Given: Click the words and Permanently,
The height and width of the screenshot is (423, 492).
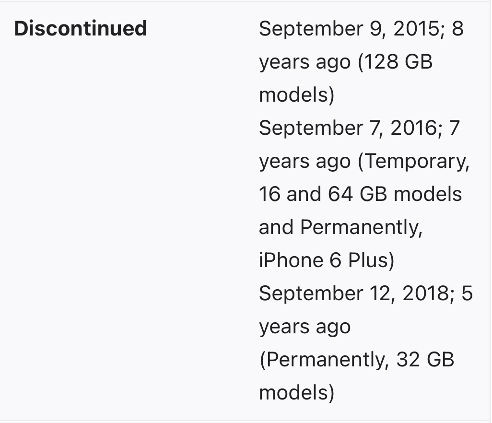Looking at the screenshot, I should [340, 227].
